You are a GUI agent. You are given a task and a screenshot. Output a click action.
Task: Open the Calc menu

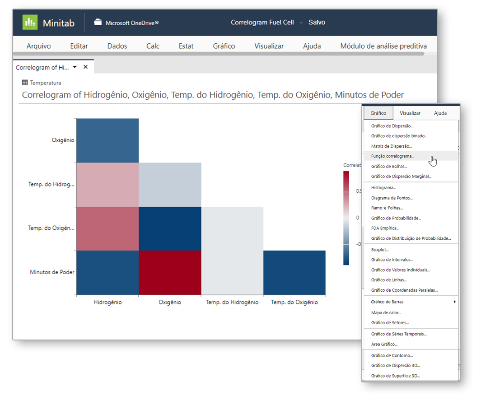pyautogui.click(x=153, y=46)
